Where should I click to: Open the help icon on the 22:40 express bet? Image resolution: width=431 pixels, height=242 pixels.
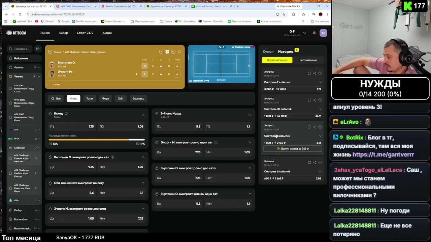pos(320,127)
